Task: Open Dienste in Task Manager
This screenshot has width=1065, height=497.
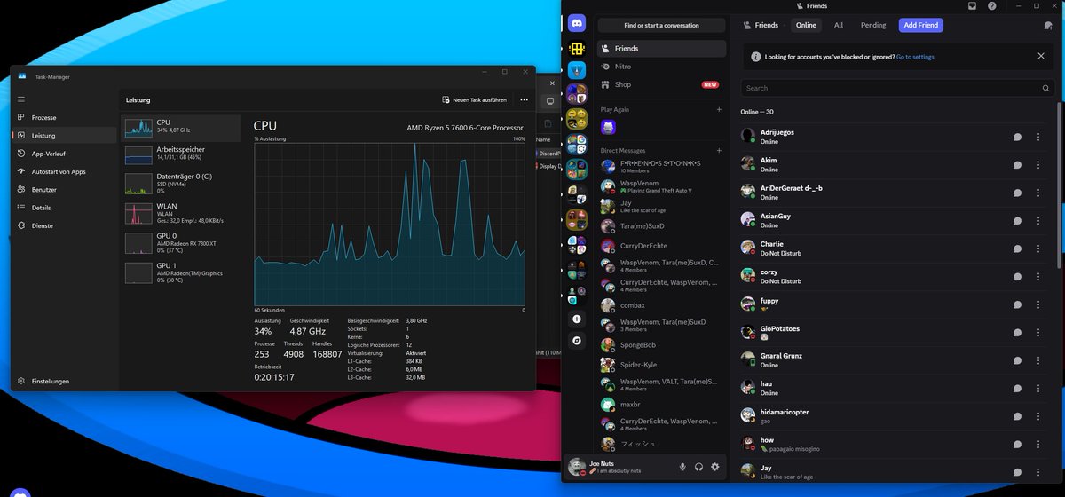Action: click(x=64, y=225)
